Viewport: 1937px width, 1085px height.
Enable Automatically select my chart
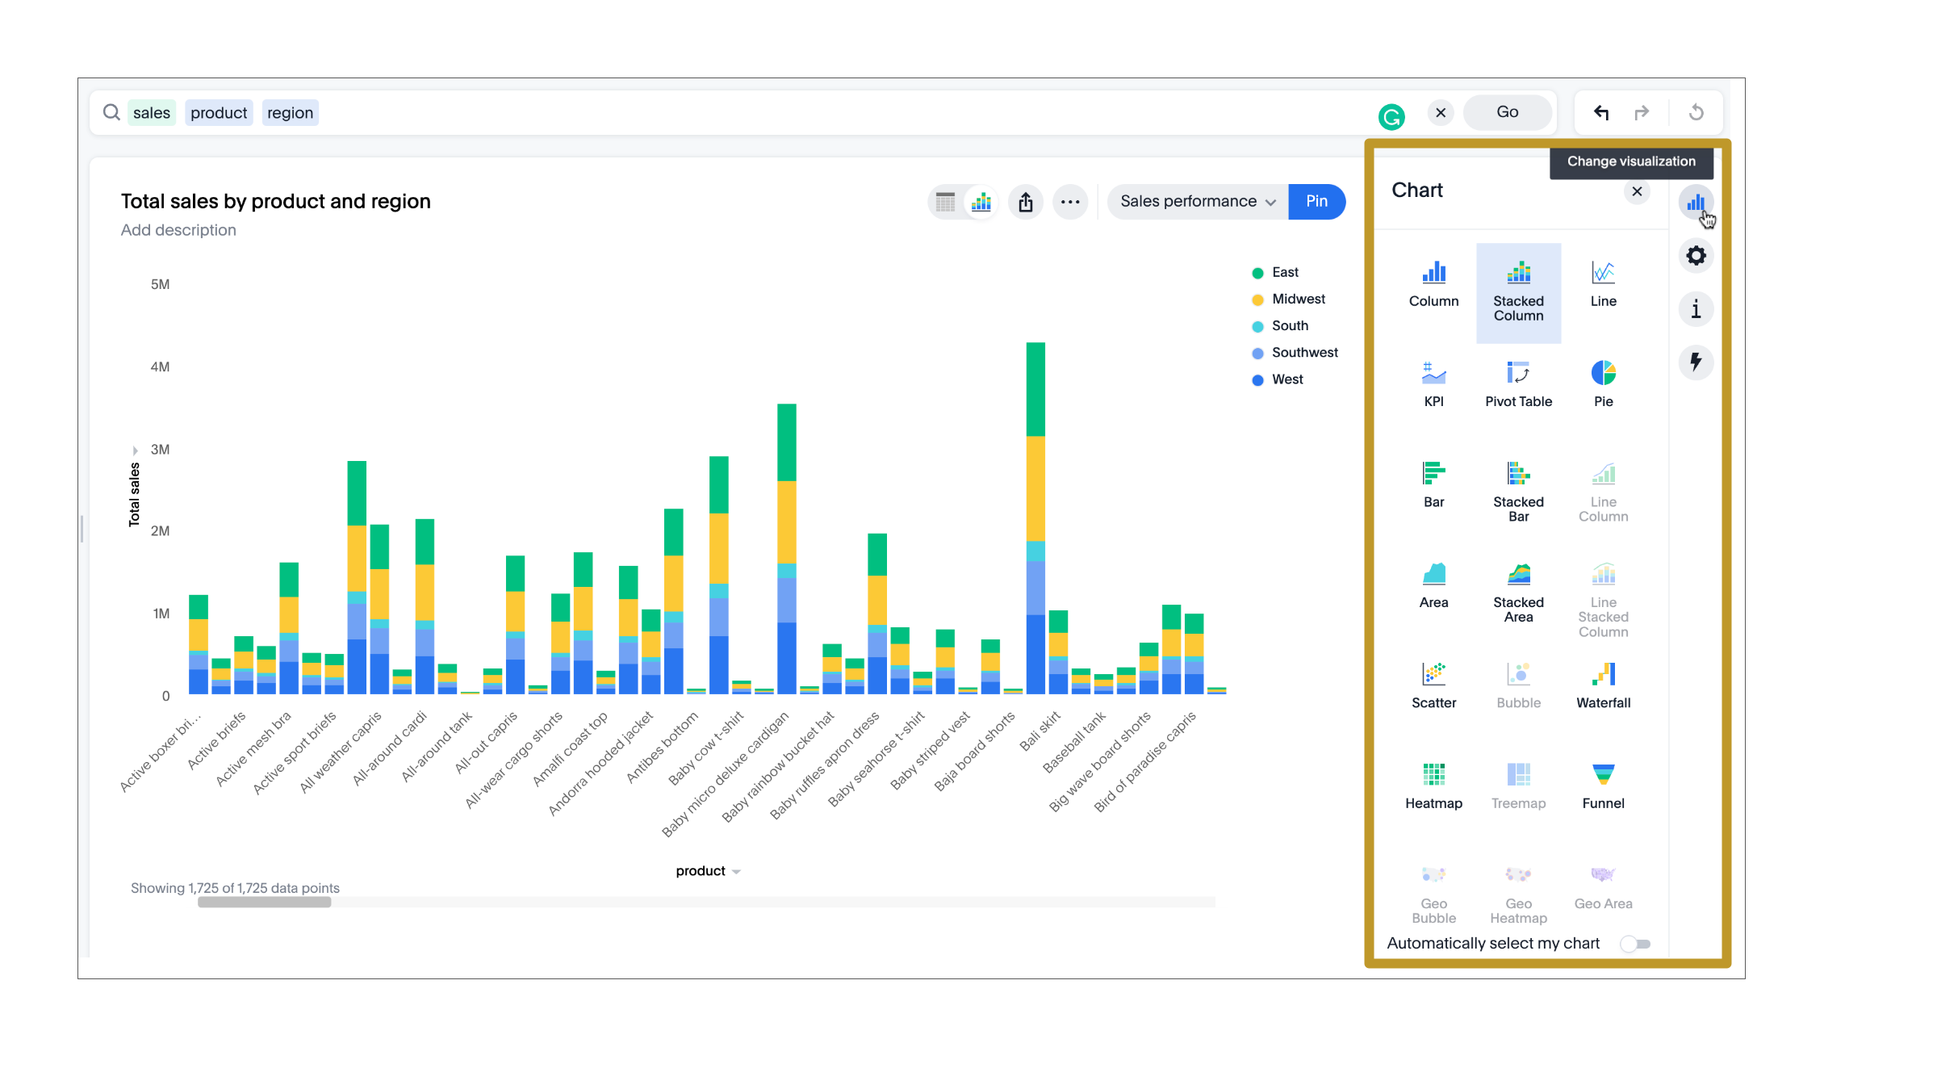click(x=1637, y=943)
